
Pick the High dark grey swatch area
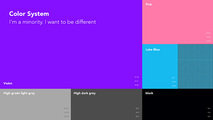click(x=106, y=104)
